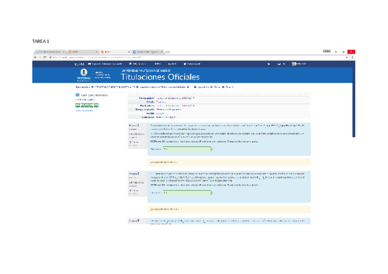Switch to the fourth browser tab
The image size is (388, 274).
146,52
